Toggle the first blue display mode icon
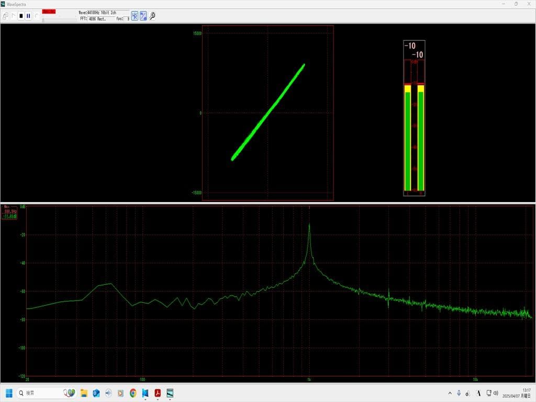Screen dimensions: 536x402 point(135,16)
